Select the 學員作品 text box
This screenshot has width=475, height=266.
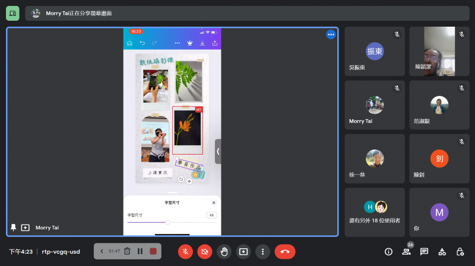[189, 165]
